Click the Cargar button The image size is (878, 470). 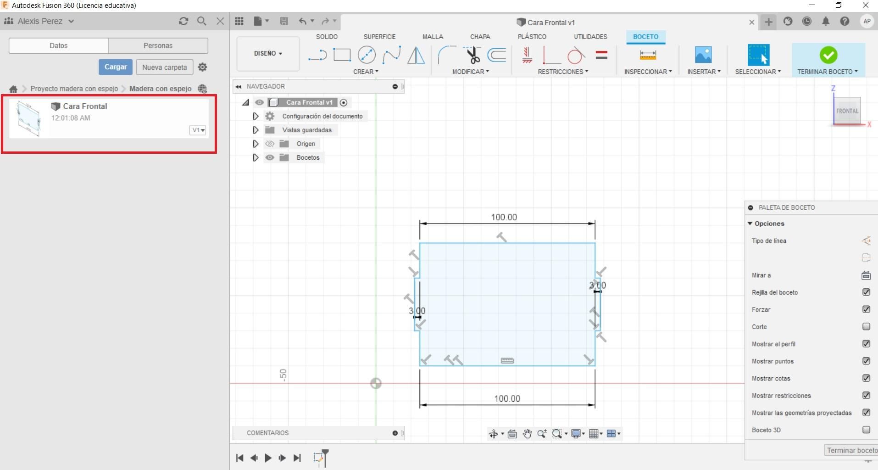pos(115,67)
